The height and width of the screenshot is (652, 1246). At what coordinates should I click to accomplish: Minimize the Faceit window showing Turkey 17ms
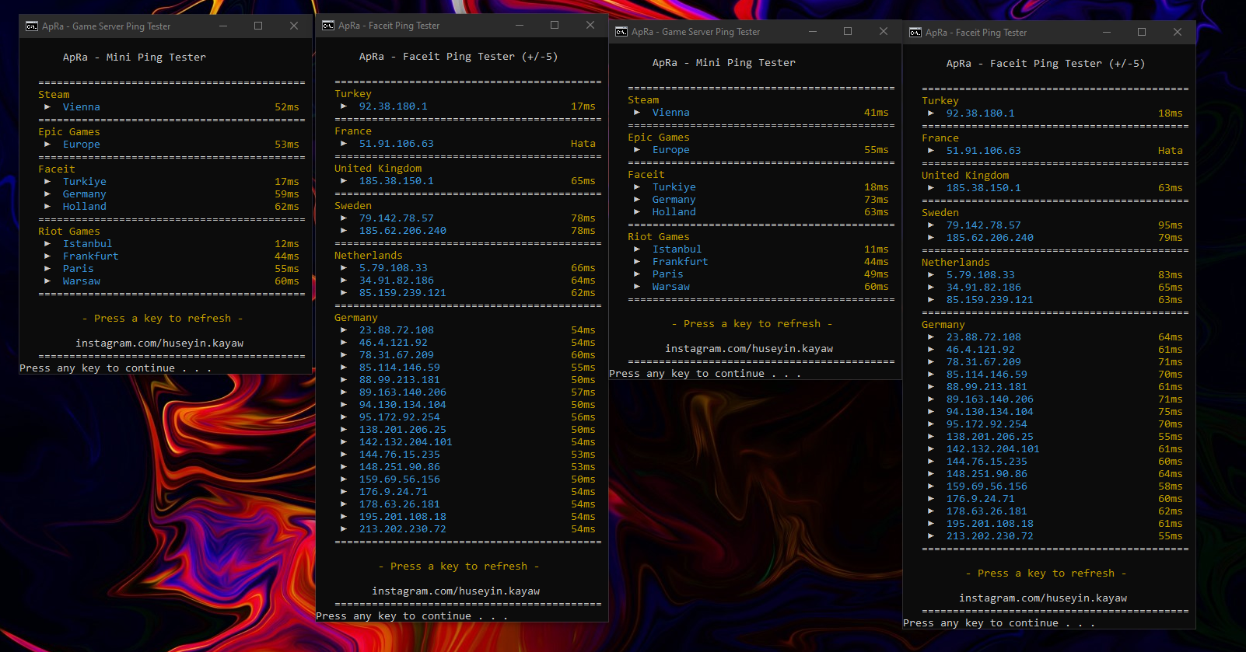coord(520,25)
